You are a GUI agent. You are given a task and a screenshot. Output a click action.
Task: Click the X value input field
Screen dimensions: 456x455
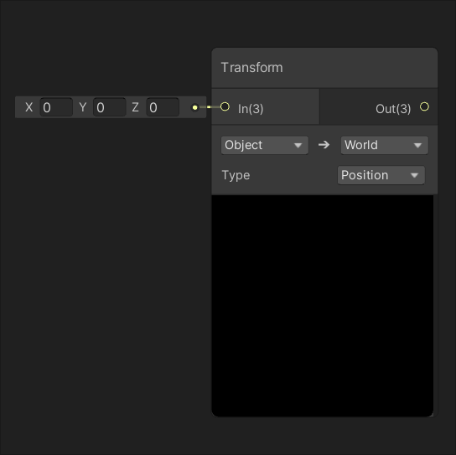point(56,107)
